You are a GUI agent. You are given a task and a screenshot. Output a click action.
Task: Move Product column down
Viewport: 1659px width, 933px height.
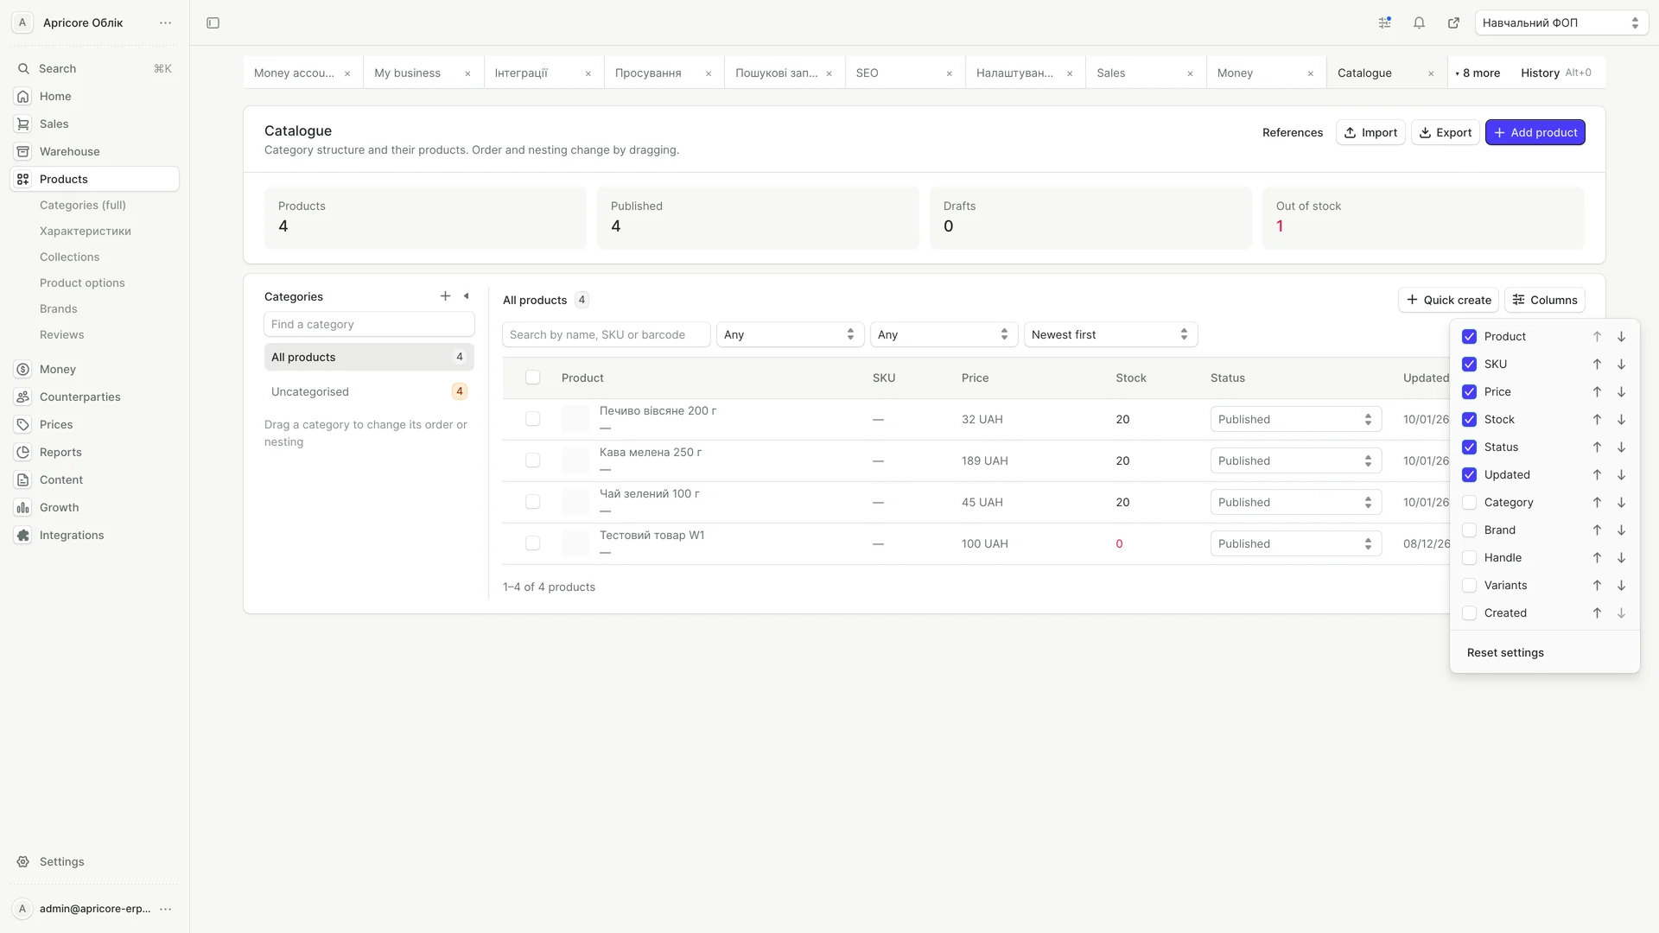point(1621,337)
